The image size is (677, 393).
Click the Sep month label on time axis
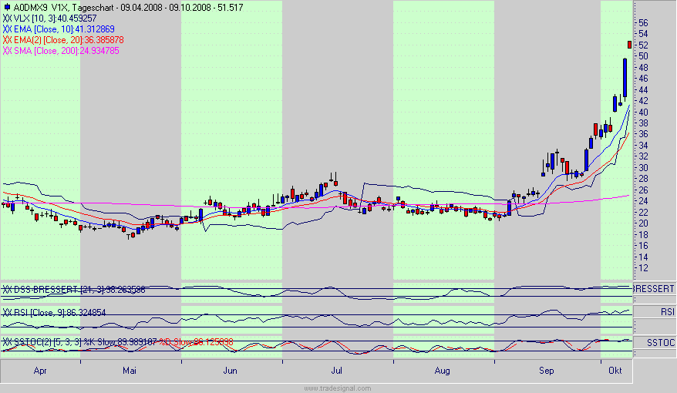coord(546,371)
